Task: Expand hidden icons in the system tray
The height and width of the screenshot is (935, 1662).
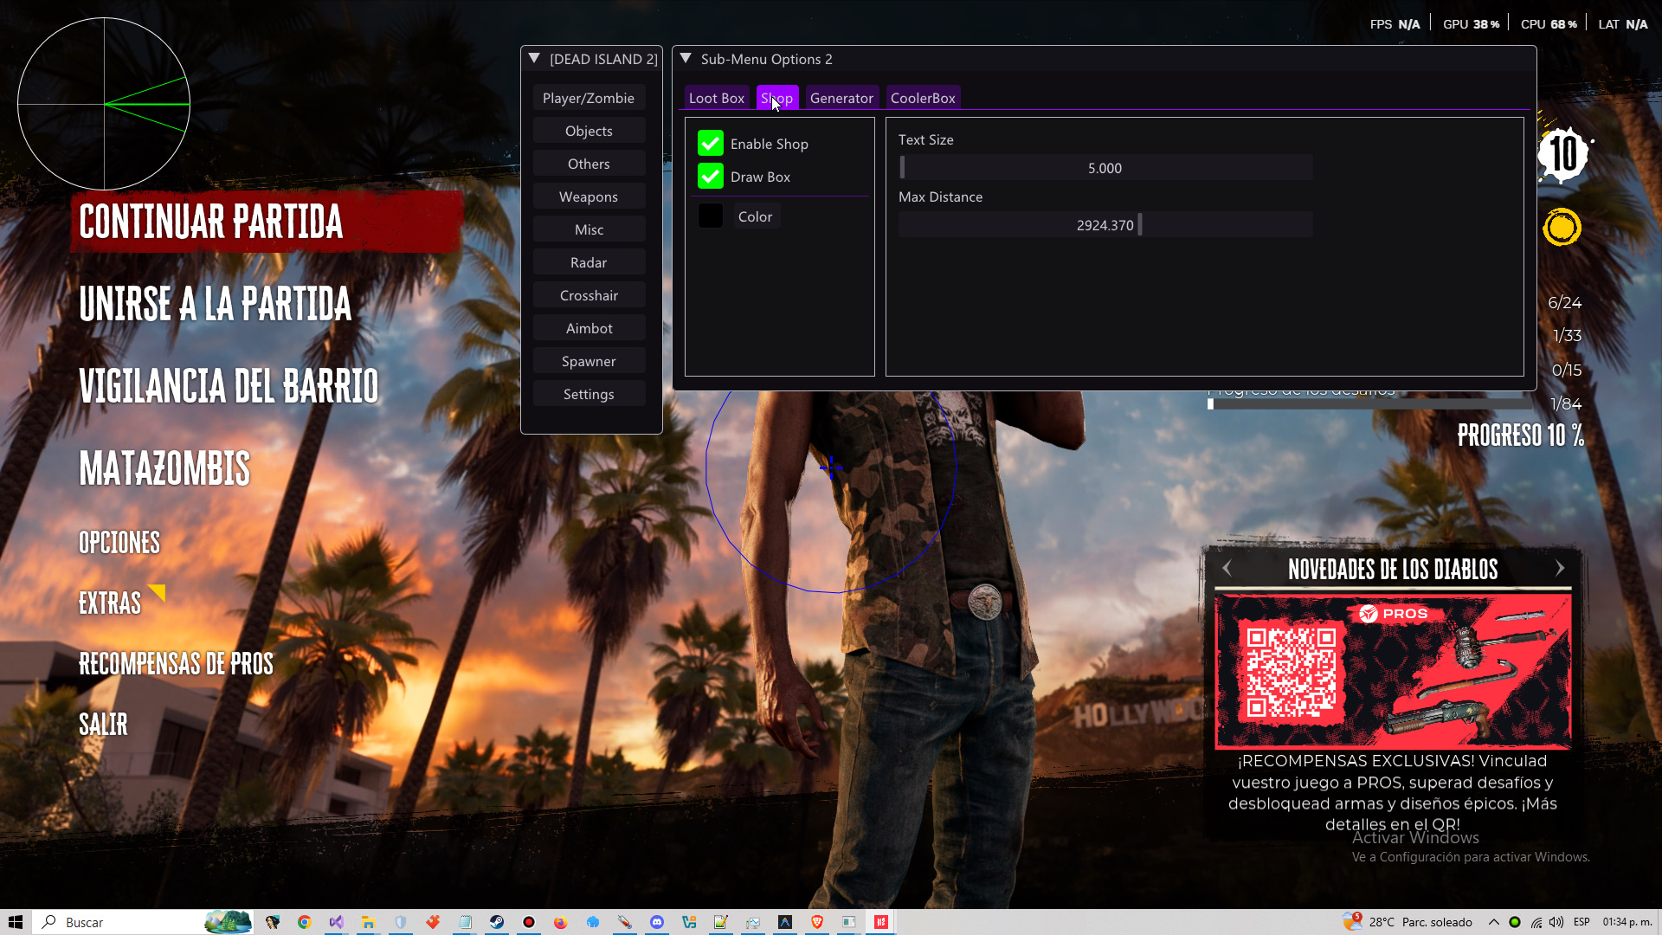Action: point(1493,922)
